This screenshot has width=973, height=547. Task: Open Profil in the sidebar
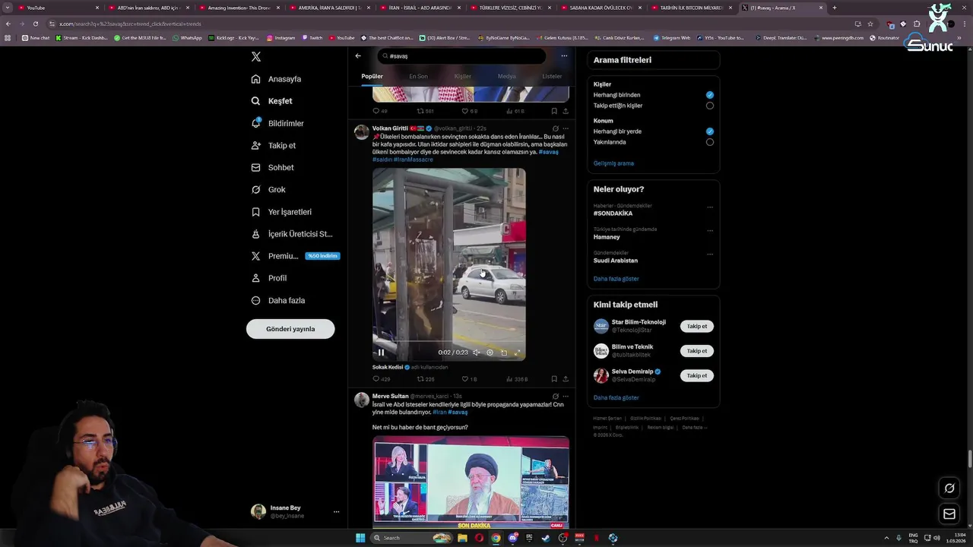(x=270, y=278)
